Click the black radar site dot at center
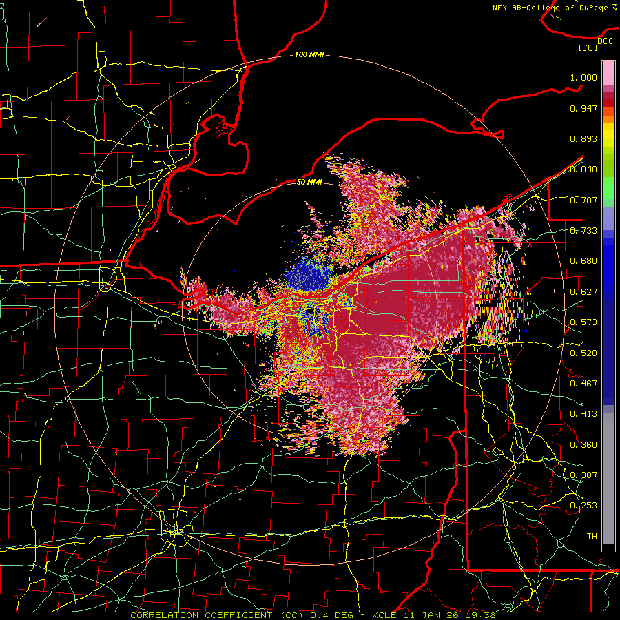 coord(309,311)
